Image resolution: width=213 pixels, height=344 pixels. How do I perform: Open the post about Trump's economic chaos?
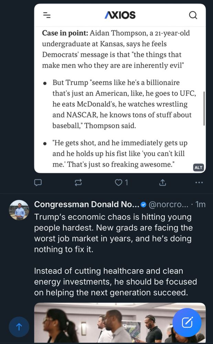click(x=114, y=255)
